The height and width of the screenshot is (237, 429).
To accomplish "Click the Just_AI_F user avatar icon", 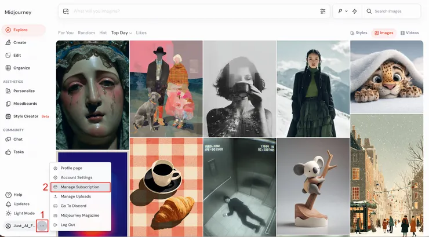I will [x=9, y=226].
